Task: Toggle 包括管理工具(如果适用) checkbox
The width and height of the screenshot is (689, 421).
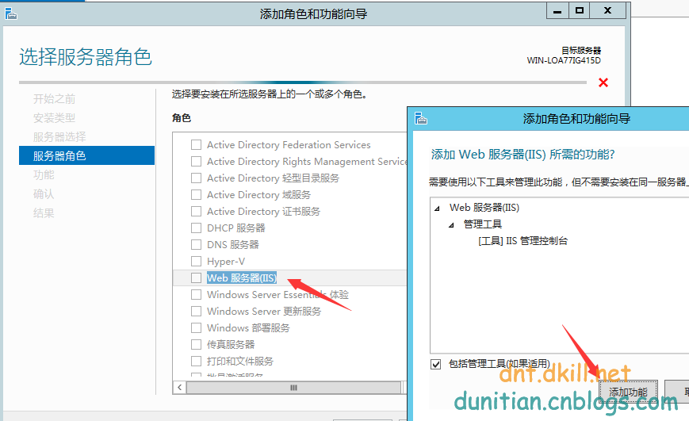Action: 435,364
